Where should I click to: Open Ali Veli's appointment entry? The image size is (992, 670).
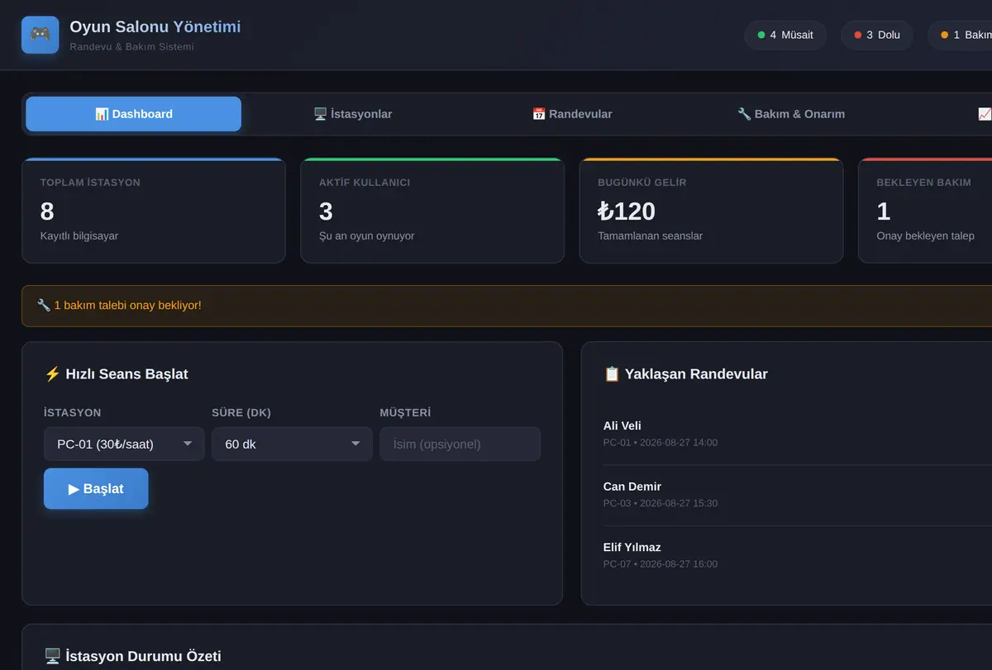coord(798,434)
